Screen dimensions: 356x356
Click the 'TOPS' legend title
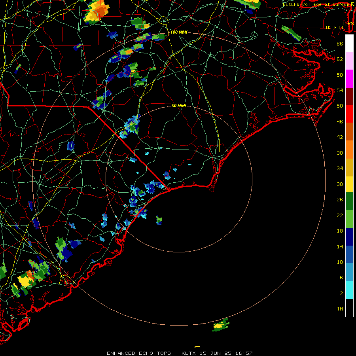tap(348, 23)
